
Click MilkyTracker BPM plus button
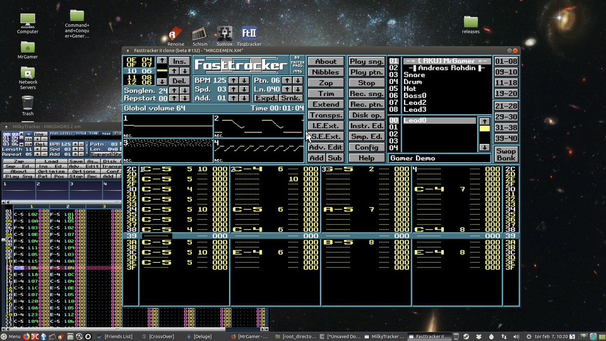[x=75, y=144]
